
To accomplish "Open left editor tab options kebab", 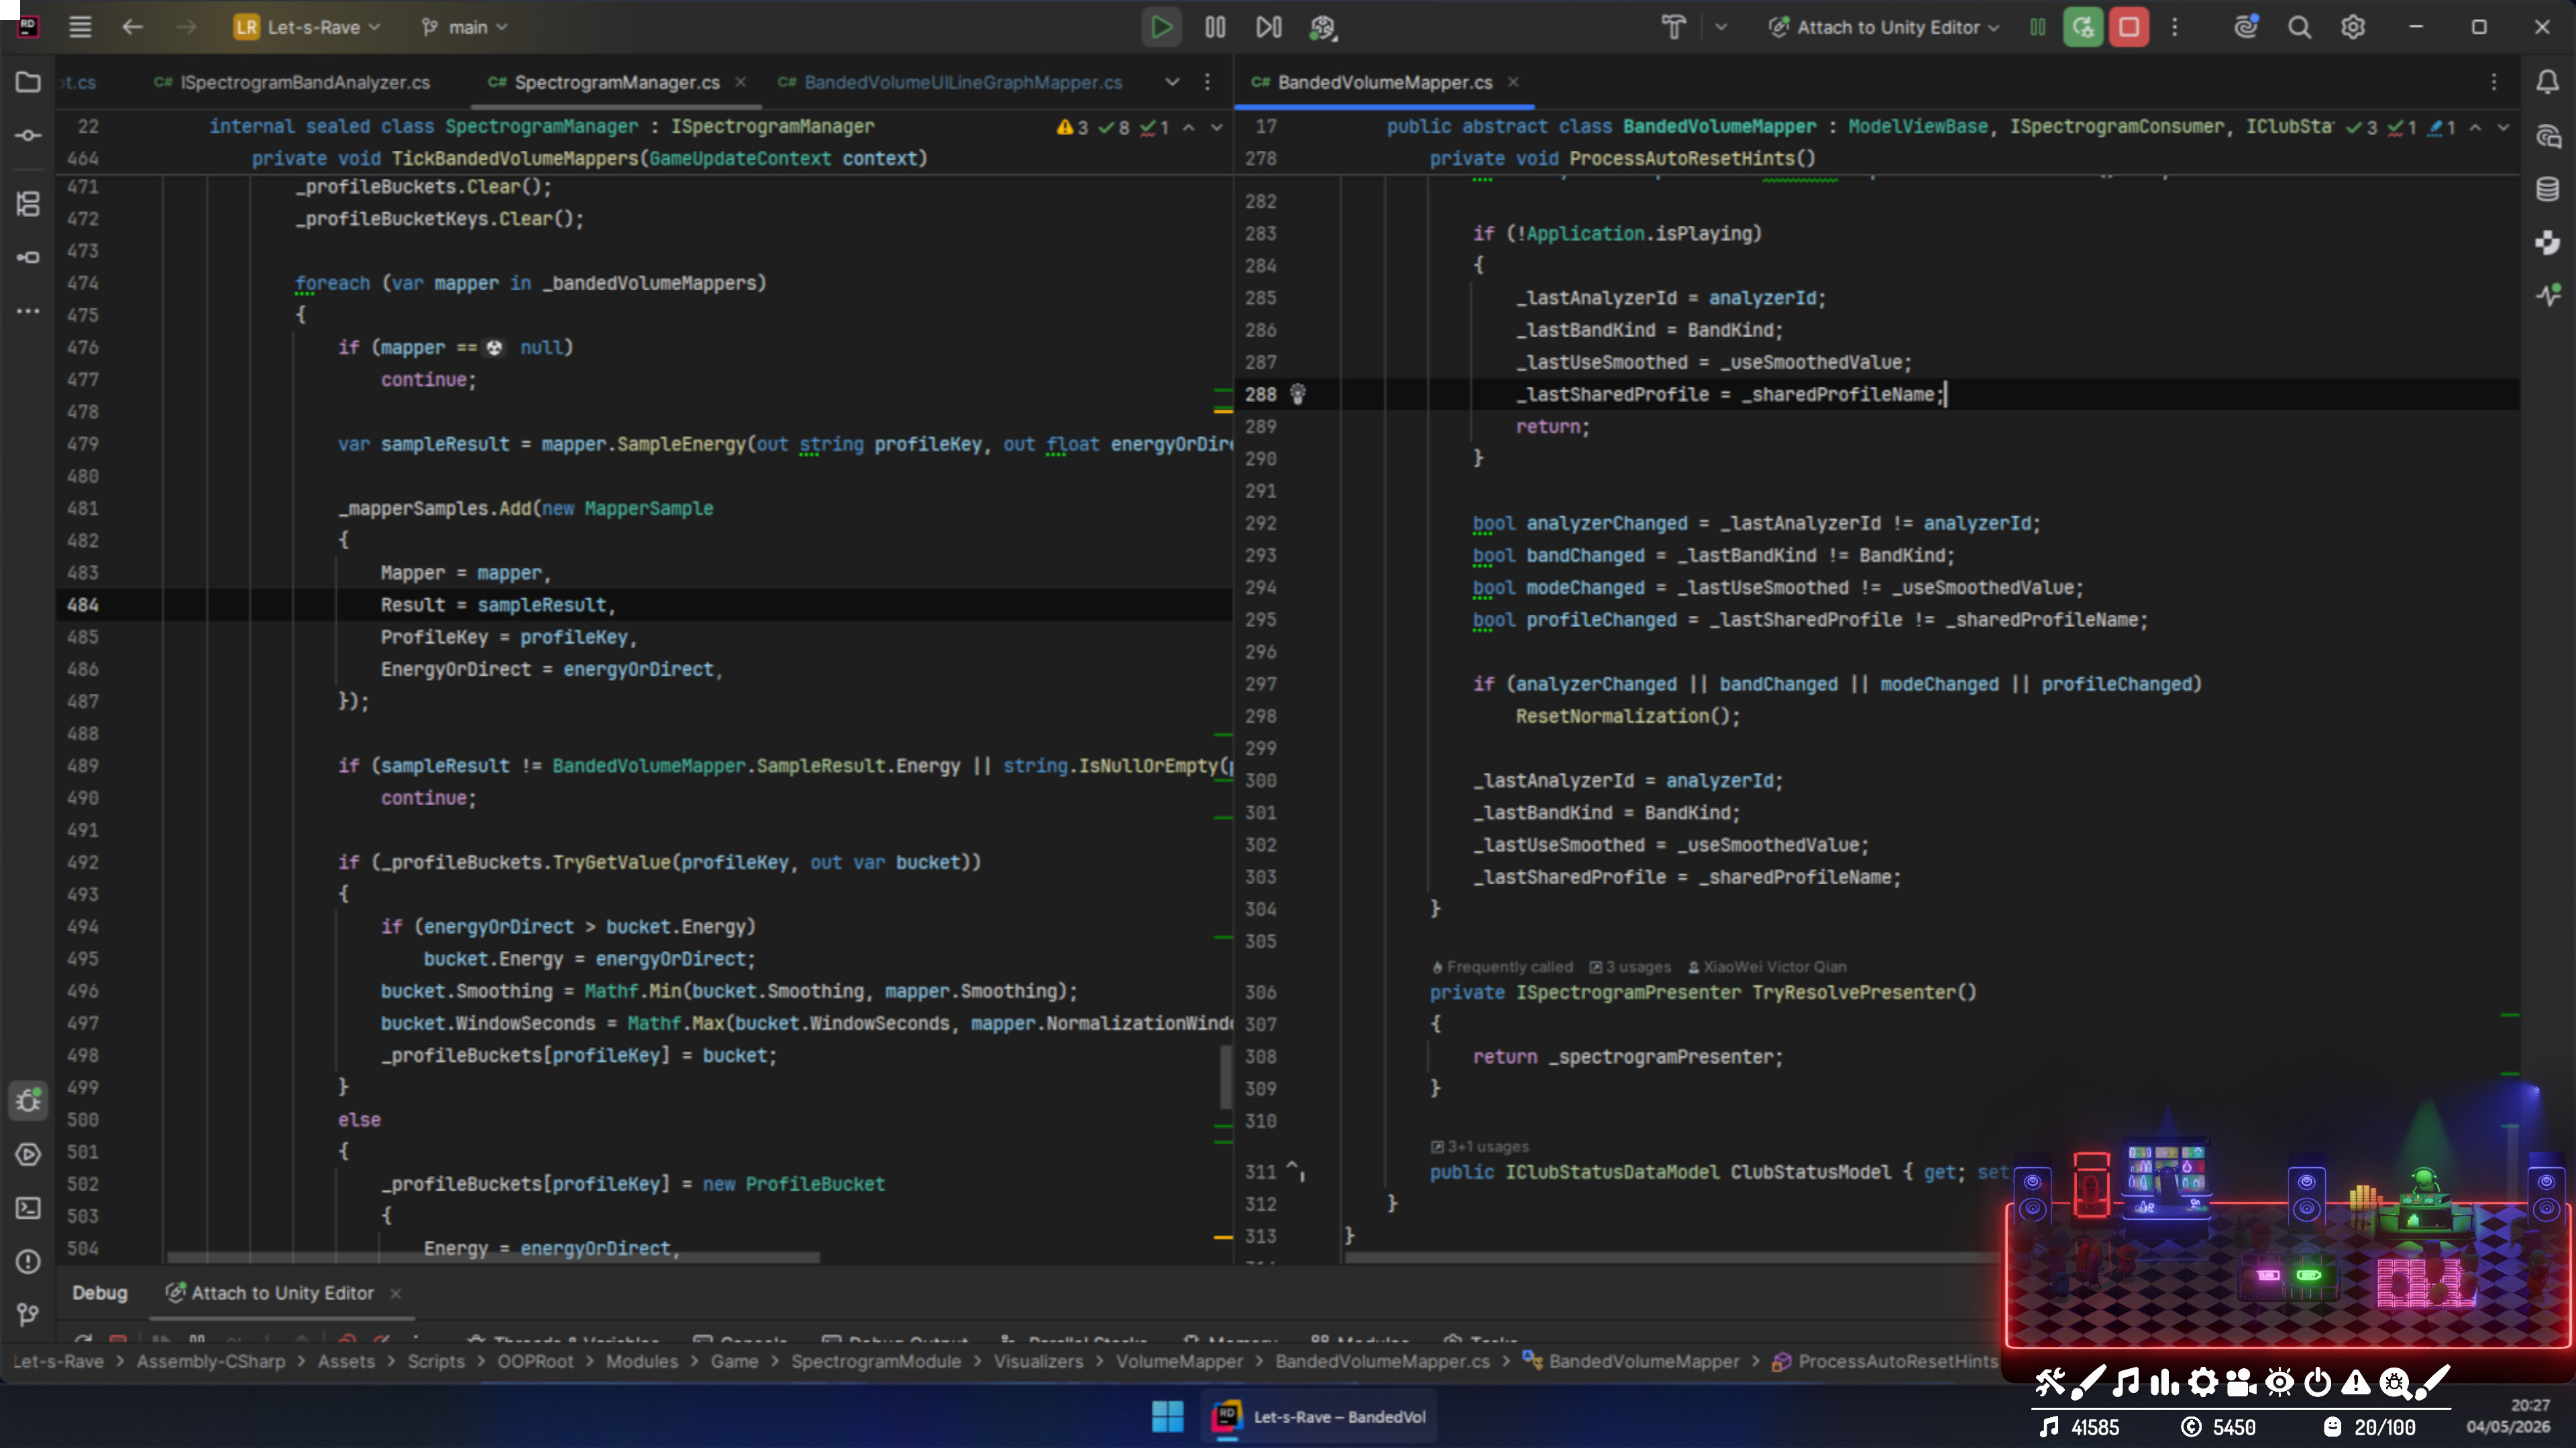I will point(1207,82).
